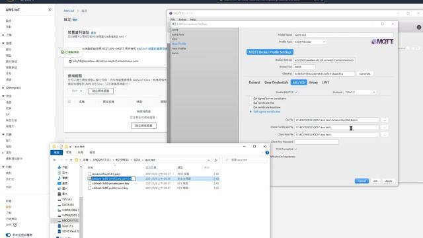Open MQTT.fx File menu

coord(173,19)
